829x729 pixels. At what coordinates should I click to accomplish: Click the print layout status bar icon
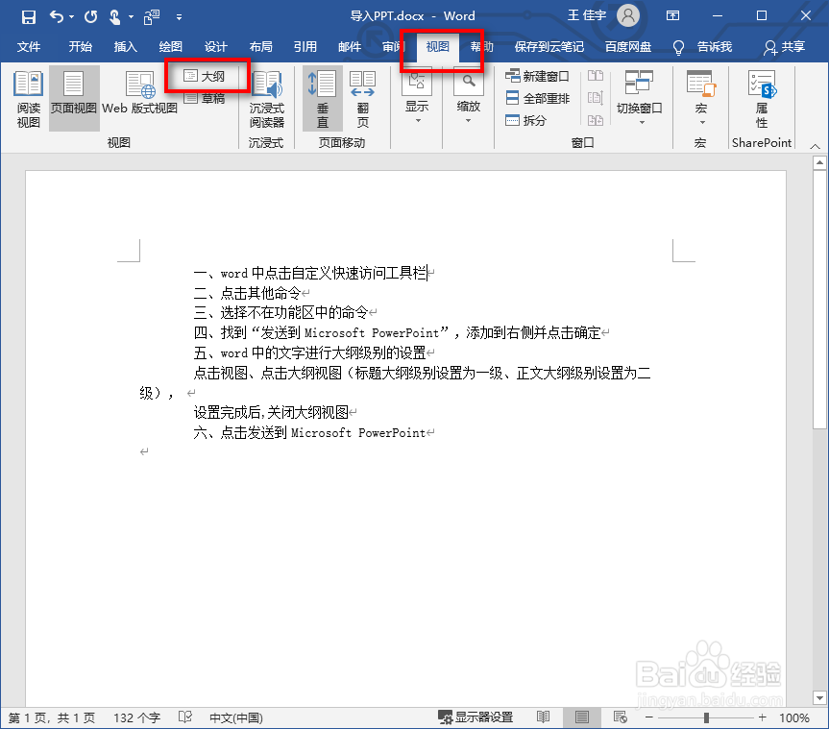581,717
